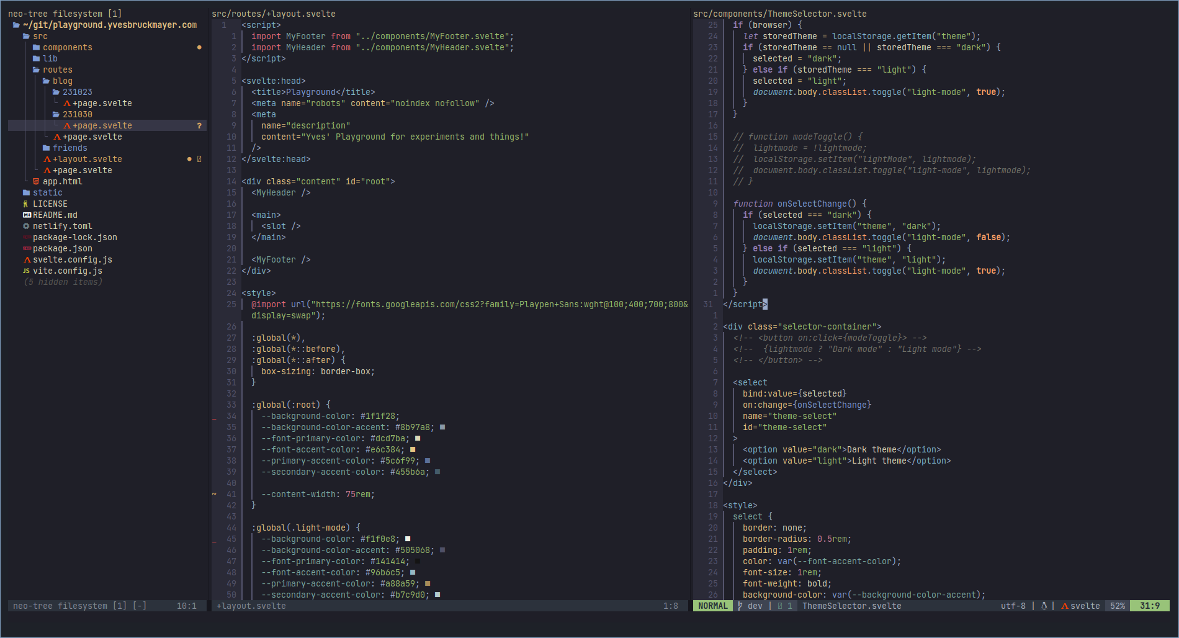Click the modified dot beside +layout.svelte

[189, 159]
